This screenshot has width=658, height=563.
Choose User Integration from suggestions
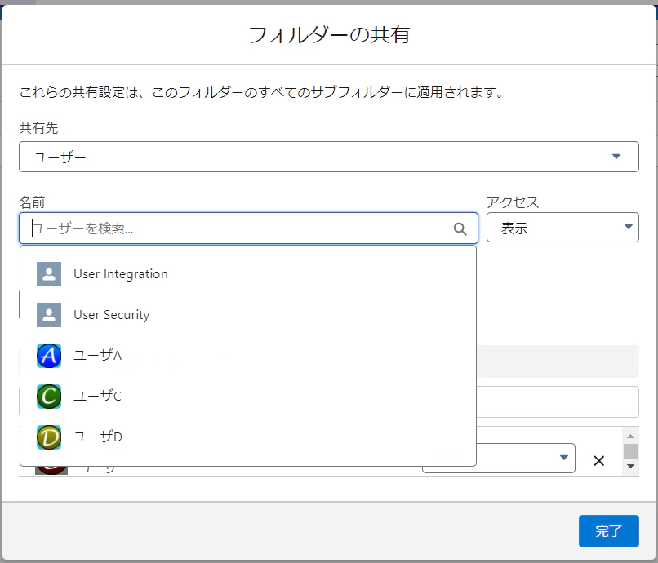click(x=248, y=274)
